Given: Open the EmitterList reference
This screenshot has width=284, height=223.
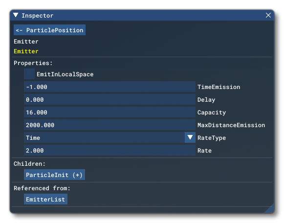Looking at the screenshot, I should pos(45,199).
